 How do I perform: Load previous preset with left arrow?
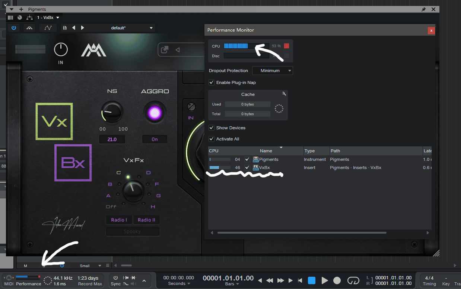pyautogui.click(x=74, y=28)
